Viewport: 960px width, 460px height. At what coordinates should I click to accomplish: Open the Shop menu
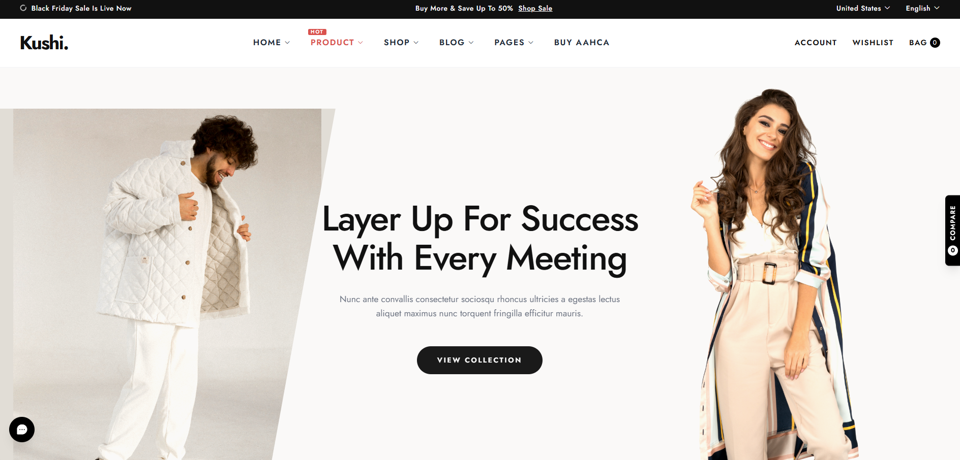pyautogui.click(x=401, y=43)
